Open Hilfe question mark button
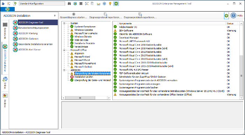Screen dimensions: 245x135 233,16
